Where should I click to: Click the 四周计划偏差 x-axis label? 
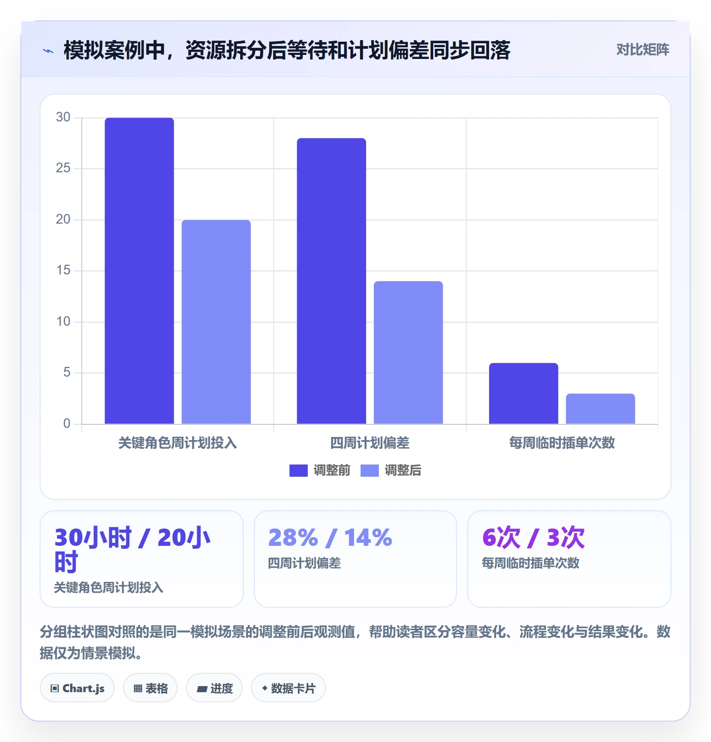coord(370,443)
